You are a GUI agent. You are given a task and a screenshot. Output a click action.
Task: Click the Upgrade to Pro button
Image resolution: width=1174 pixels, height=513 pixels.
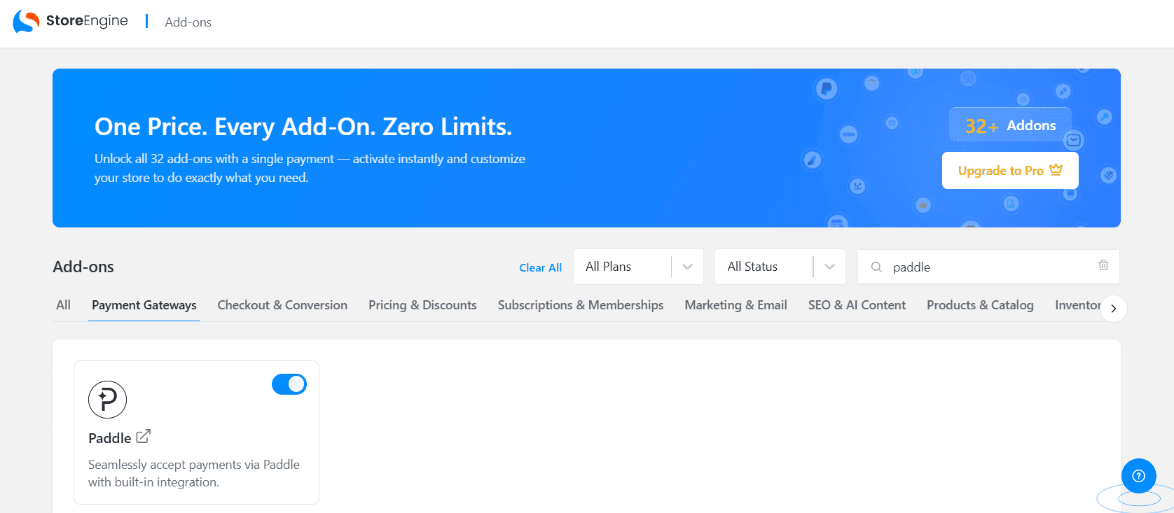(1010, 171)
